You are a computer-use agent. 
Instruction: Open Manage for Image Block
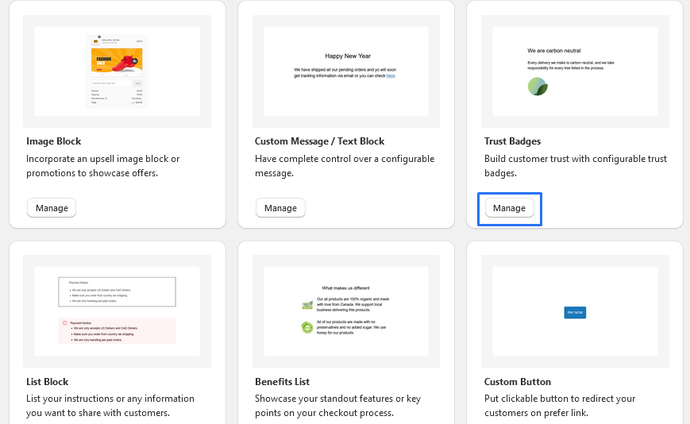[52, 208]
